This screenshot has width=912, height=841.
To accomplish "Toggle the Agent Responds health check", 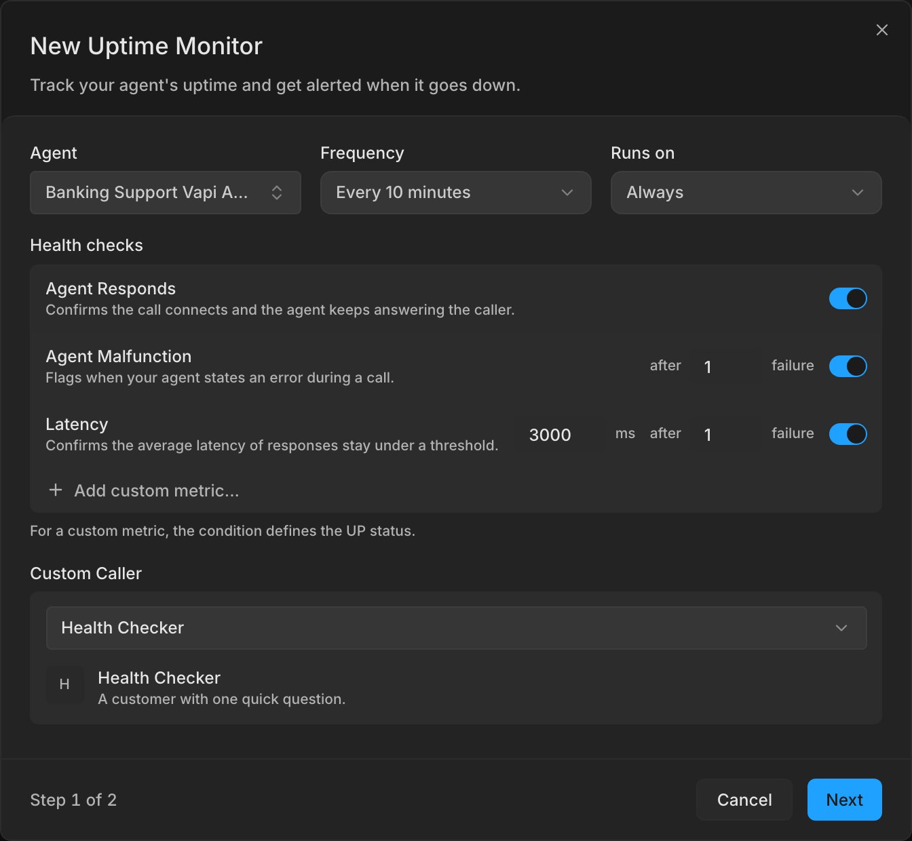I will pos(848,298).
